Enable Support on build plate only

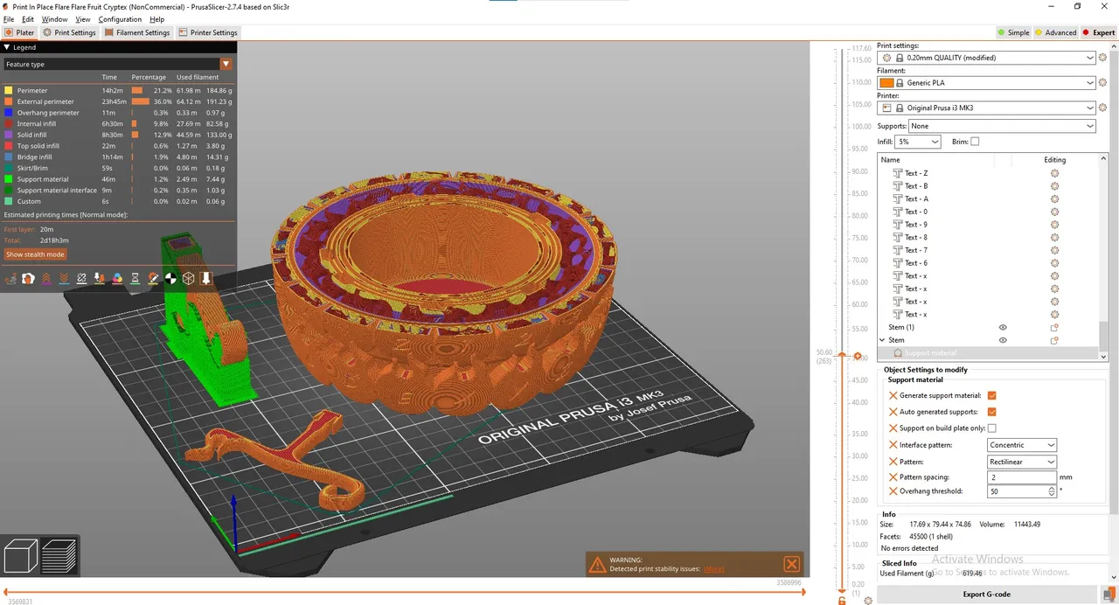991,428
